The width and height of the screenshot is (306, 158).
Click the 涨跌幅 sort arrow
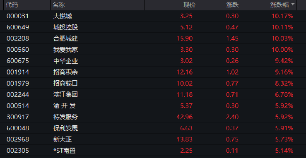click(293, 5)
